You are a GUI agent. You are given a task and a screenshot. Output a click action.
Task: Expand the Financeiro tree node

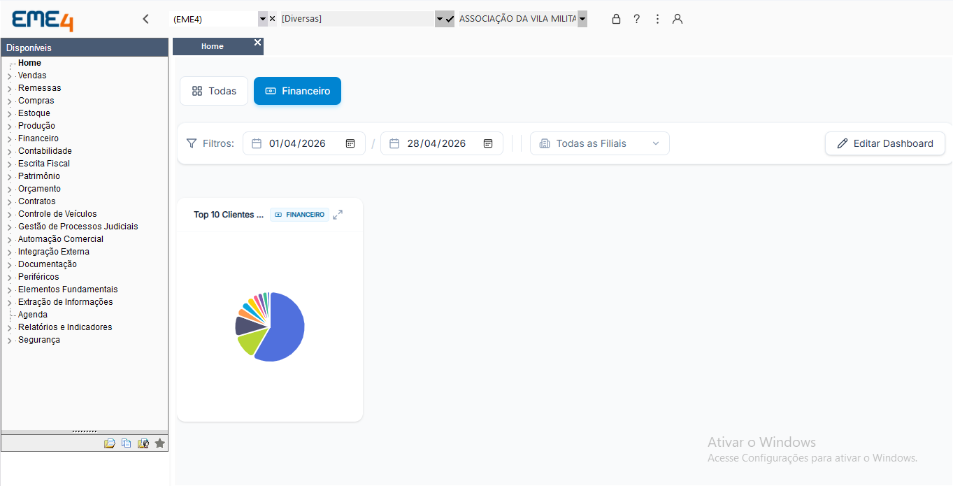pos(9,139)
